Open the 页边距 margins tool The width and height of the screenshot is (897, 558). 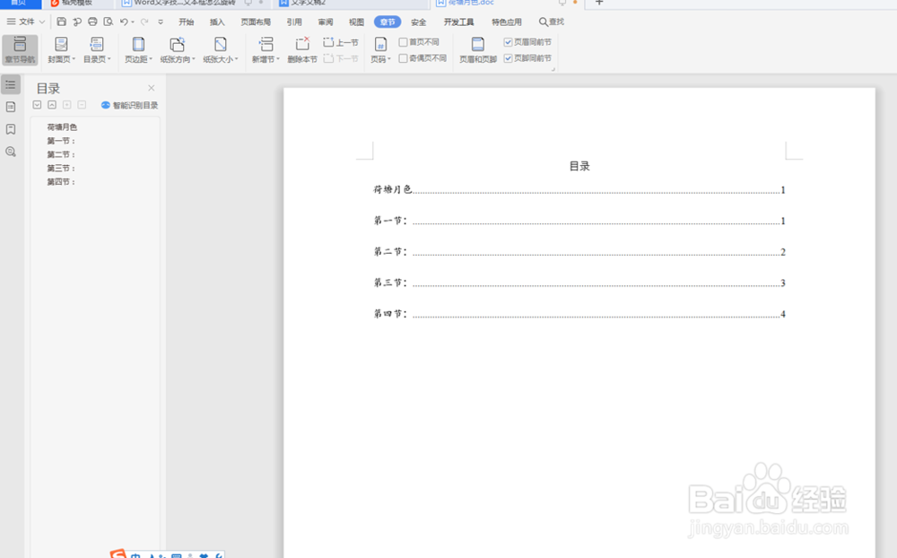pos(138,50)
